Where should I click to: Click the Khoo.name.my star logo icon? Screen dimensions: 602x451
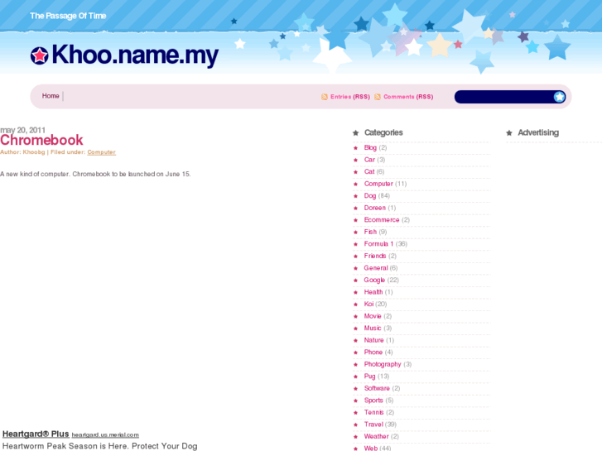[40, 55]
